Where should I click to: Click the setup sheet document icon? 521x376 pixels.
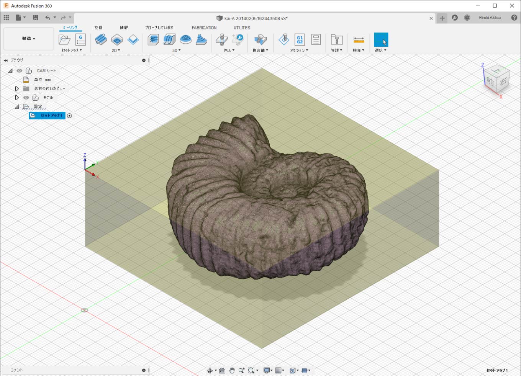(x=316, y=39)
